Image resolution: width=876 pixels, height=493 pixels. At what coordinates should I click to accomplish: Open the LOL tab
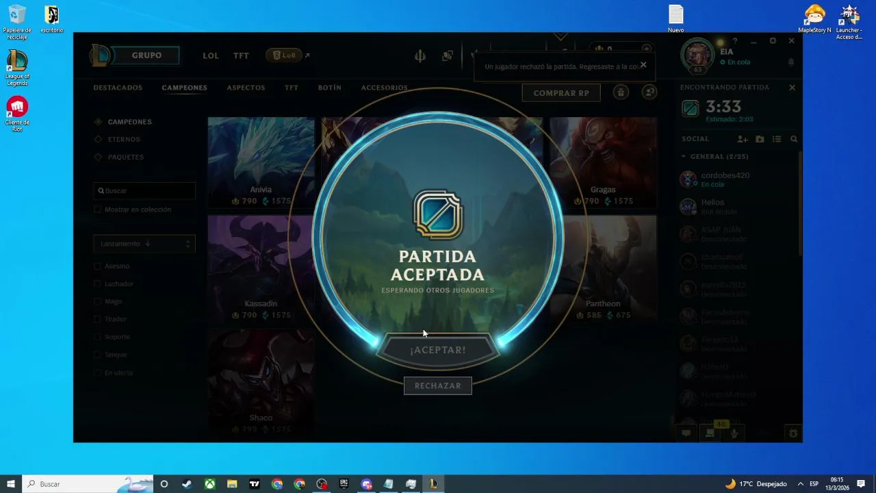211,55
